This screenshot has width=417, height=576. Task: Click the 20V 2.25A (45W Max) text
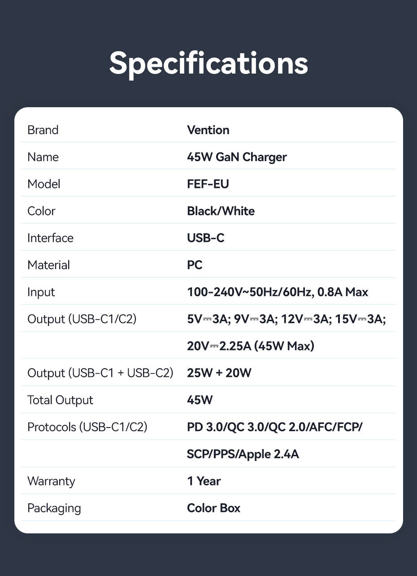251,346
